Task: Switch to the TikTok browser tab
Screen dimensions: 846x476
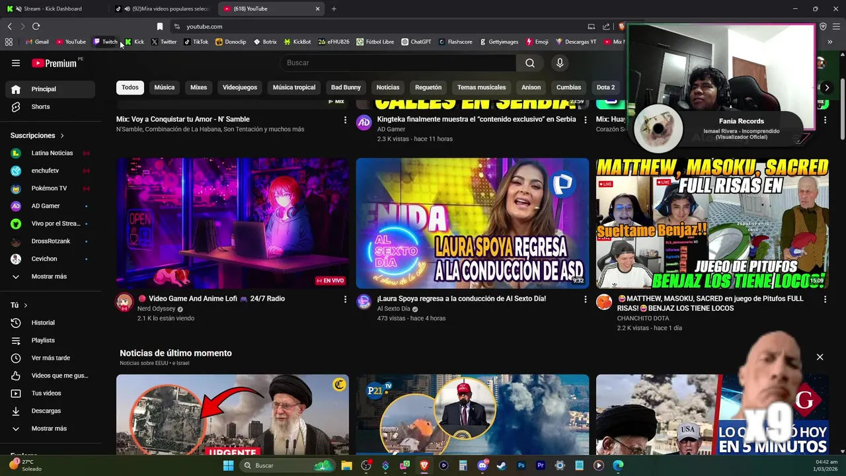Action: [163, 9]
